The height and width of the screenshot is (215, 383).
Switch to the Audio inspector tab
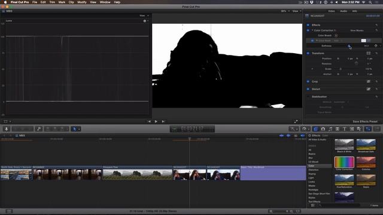pyautogui.click(x=344, y=11)
